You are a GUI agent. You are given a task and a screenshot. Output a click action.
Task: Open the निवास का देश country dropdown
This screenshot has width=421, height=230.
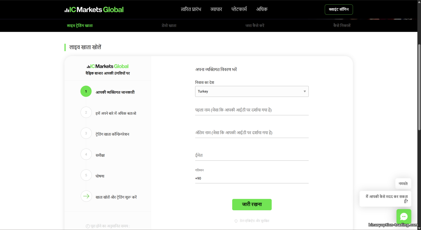252,91
